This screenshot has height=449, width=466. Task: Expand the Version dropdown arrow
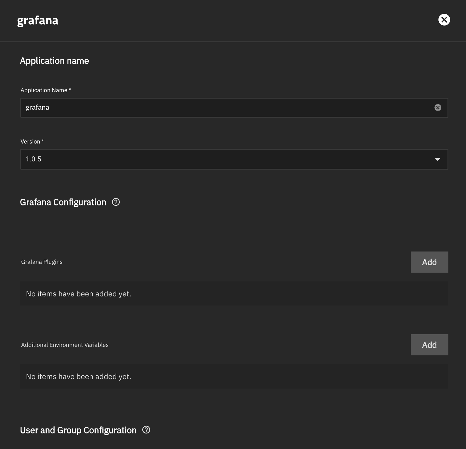[x=437, y=159]
